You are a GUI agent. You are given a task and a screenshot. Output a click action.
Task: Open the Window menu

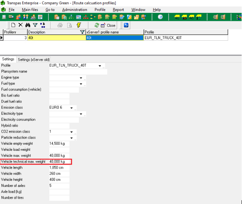138,10
